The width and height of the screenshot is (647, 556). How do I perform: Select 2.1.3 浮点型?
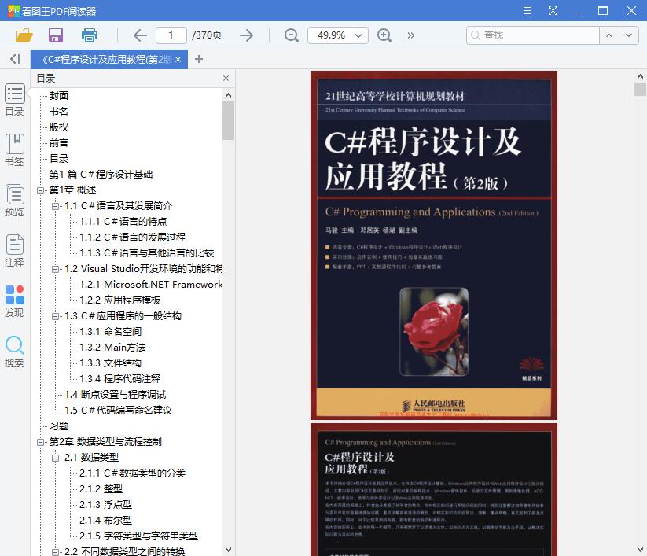(x=105, y=505)
